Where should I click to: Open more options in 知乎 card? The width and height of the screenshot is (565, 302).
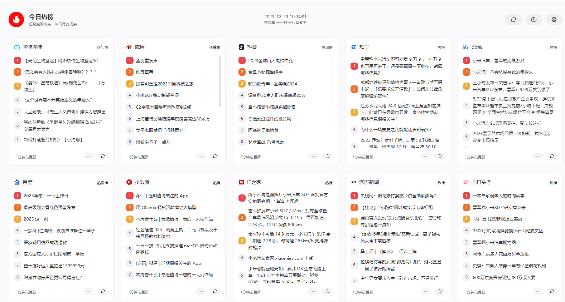point(425,156)
